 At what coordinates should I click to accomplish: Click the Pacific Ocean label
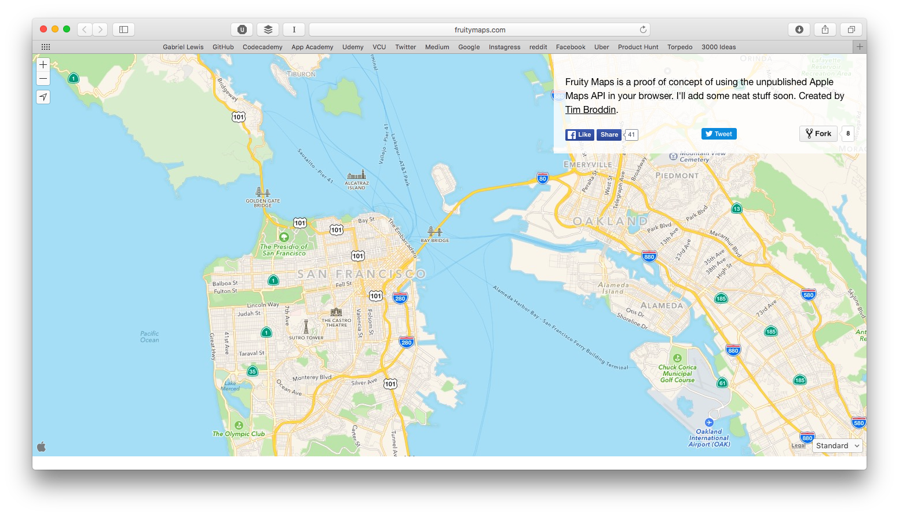coord(149,337)
